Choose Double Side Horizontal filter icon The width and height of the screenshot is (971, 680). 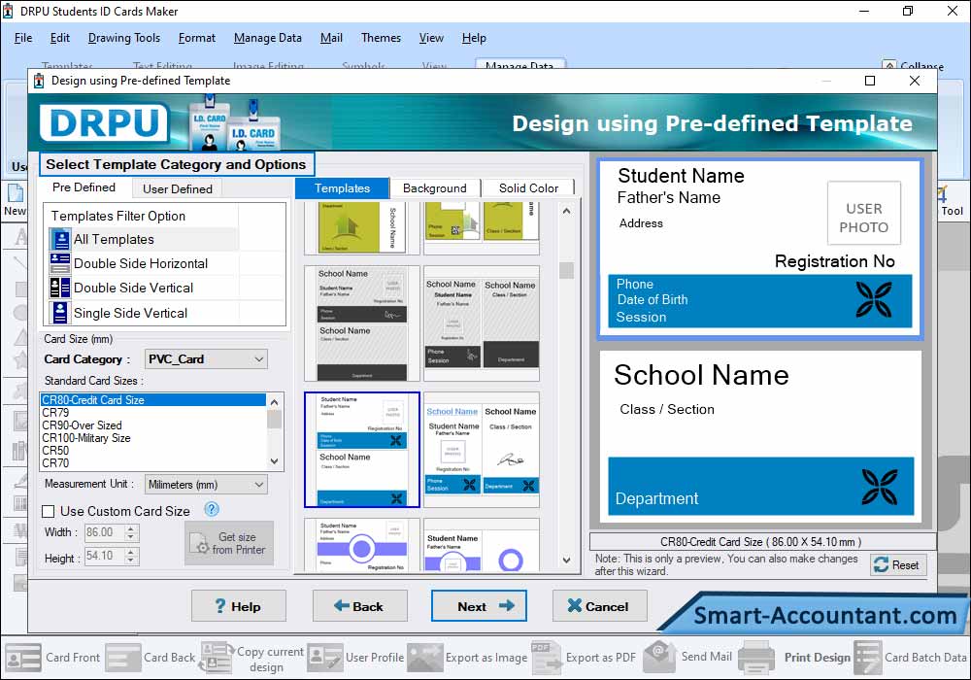coord(60,264)
